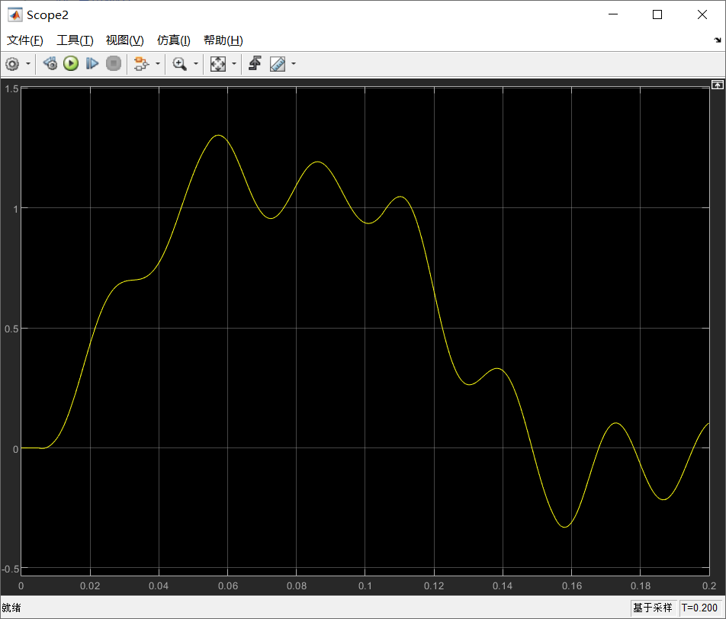This screenshot has height=619, width=726.
Task: Open the 视图(V) menu
Action: click(x=125, y=40)
